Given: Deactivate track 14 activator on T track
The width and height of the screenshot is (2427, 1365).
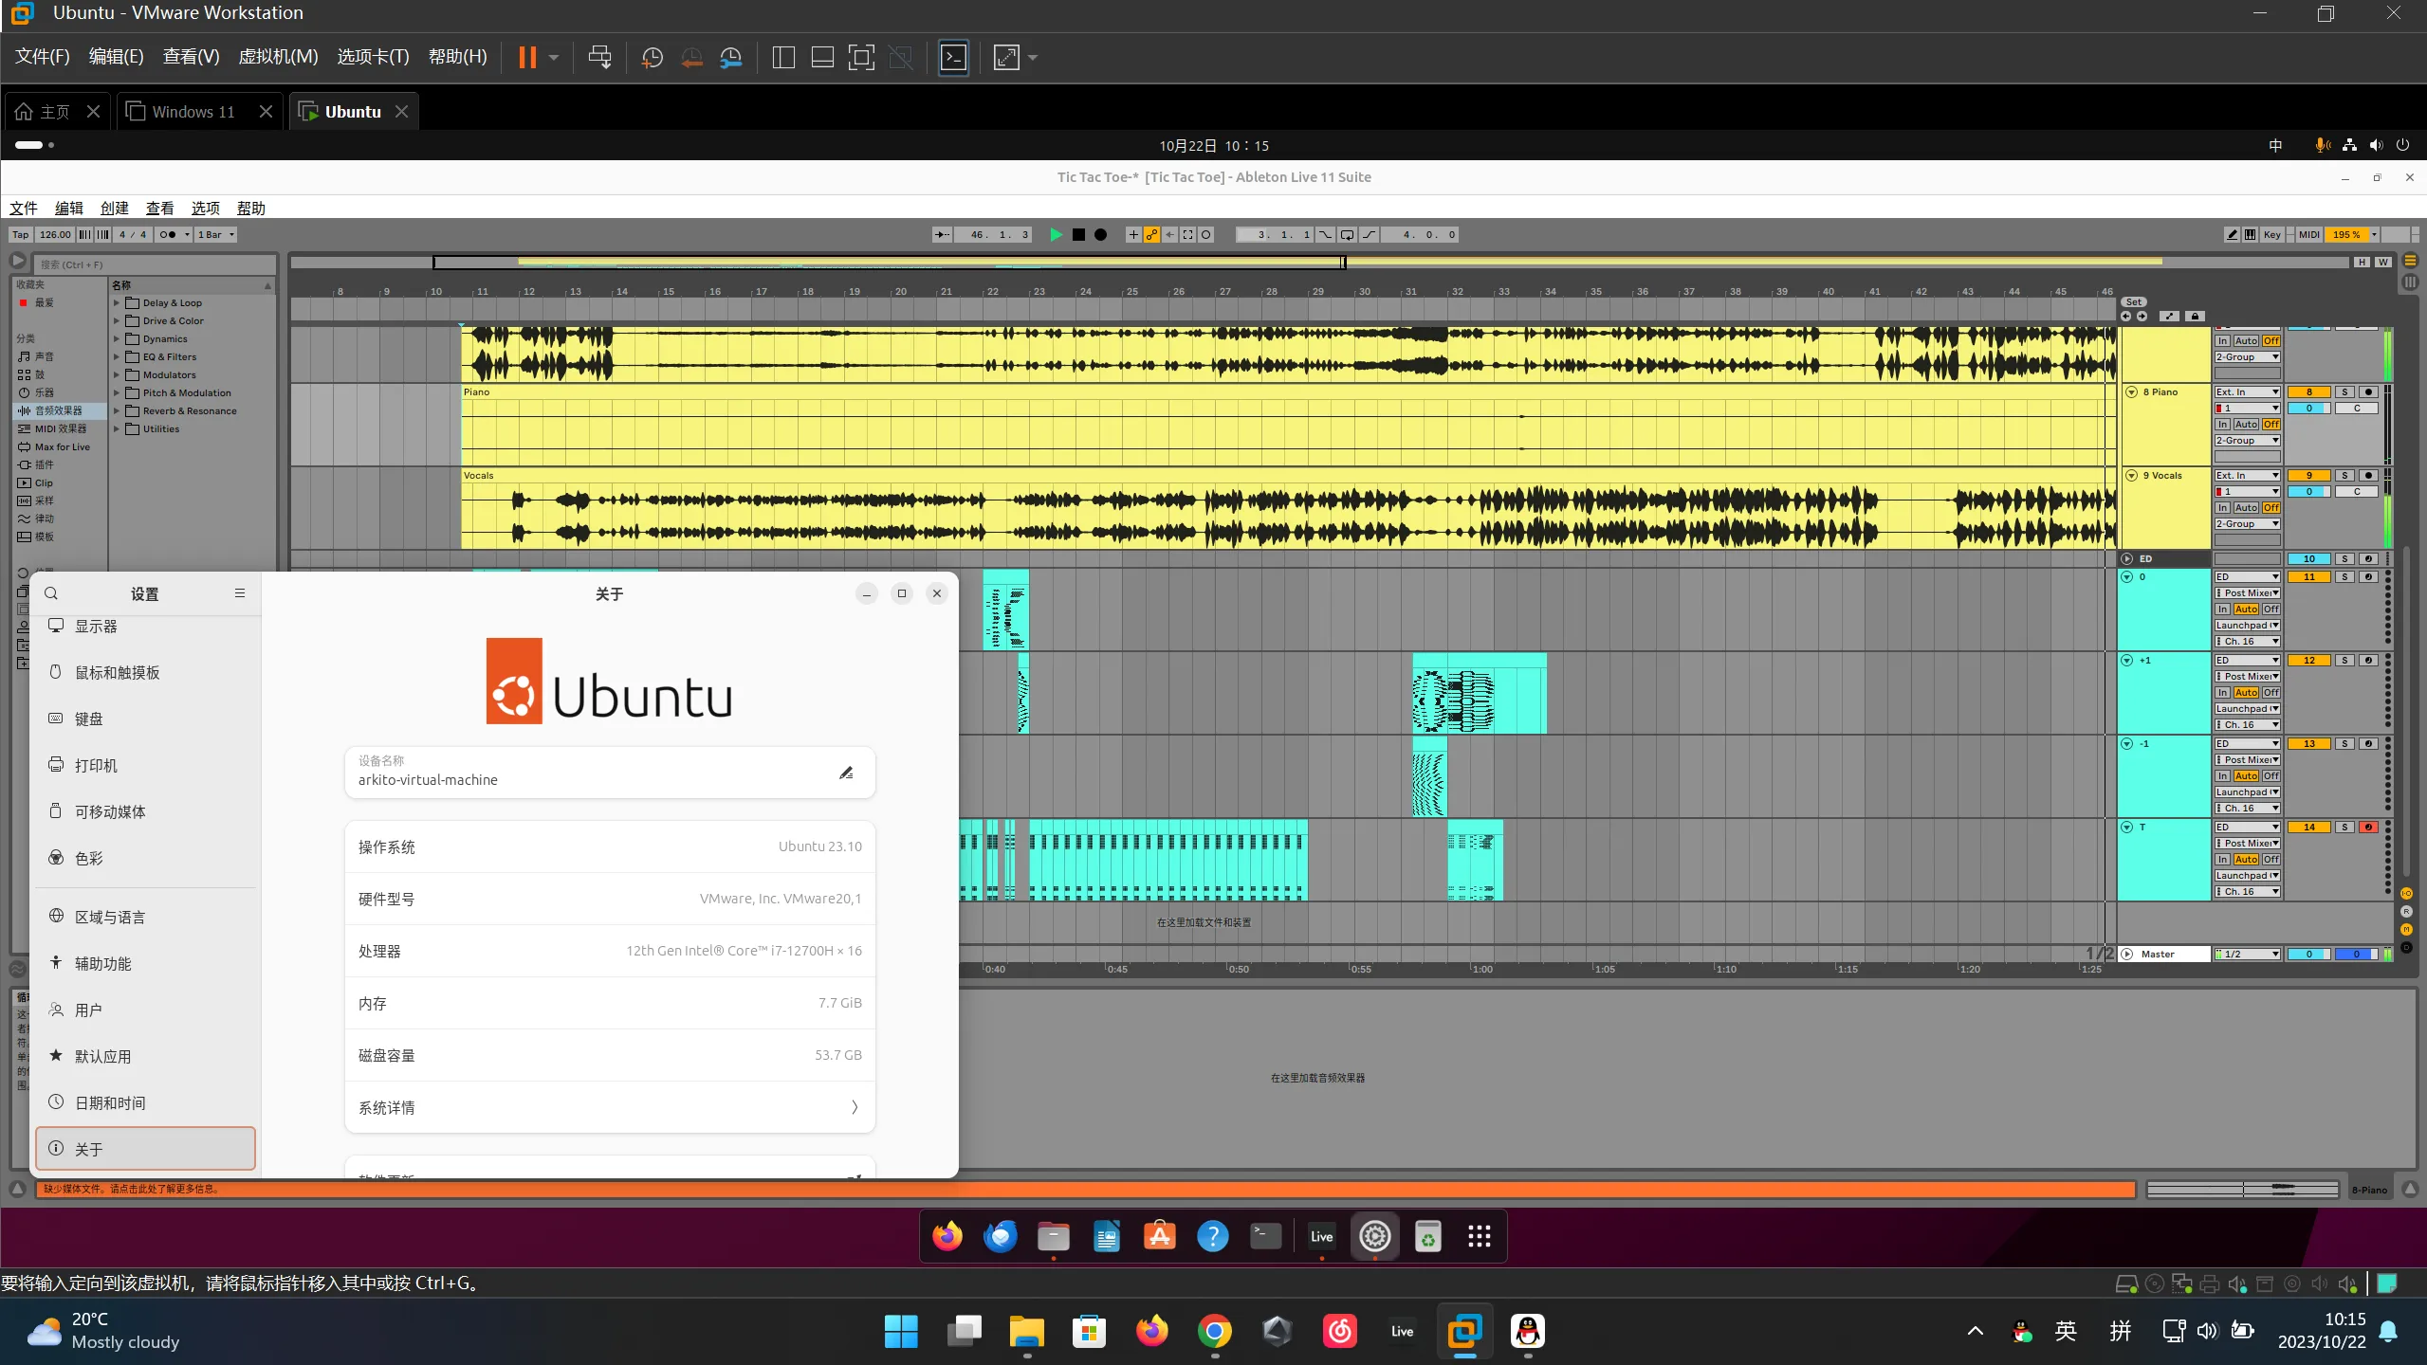Looking at the screenshot, I should tap(2309, 828).
